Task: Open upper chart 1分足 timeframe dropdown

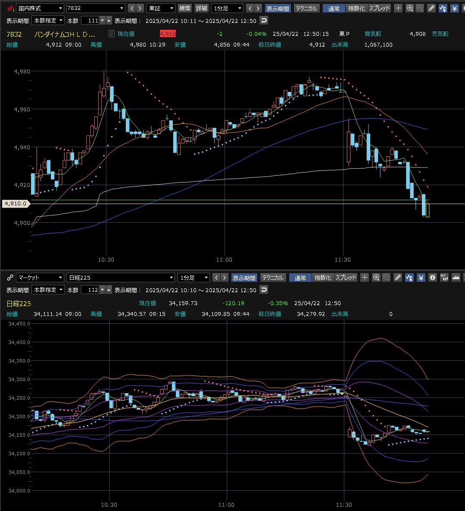Action: (227, 8)
